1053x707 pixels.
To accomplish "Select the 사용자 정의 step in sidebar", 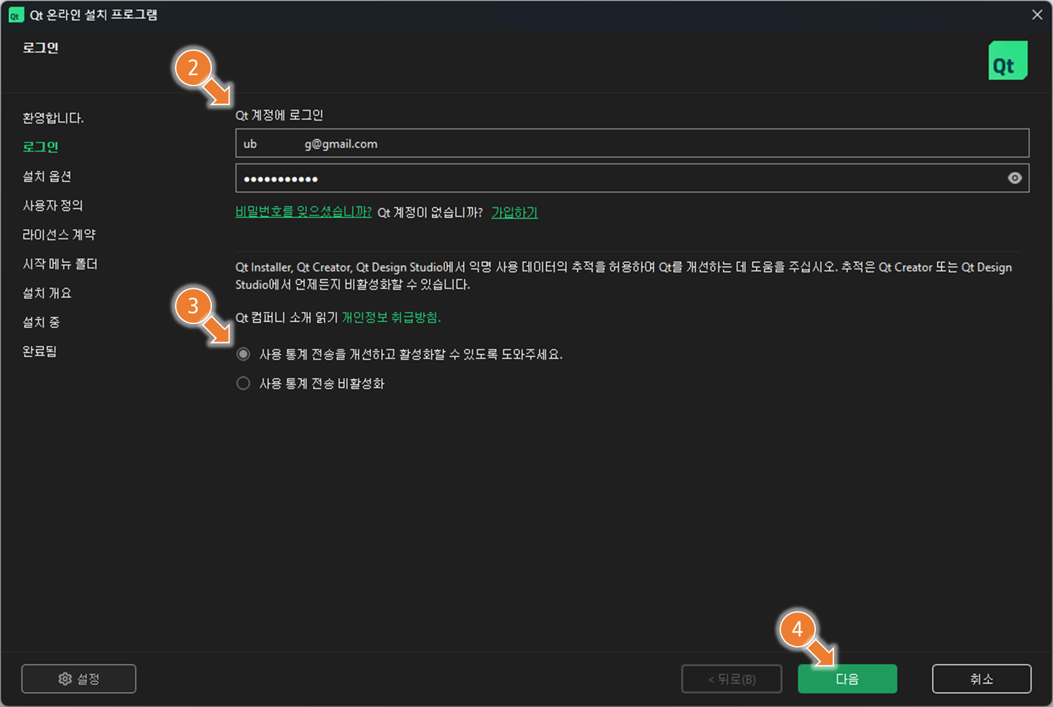I will pos(53,205).
